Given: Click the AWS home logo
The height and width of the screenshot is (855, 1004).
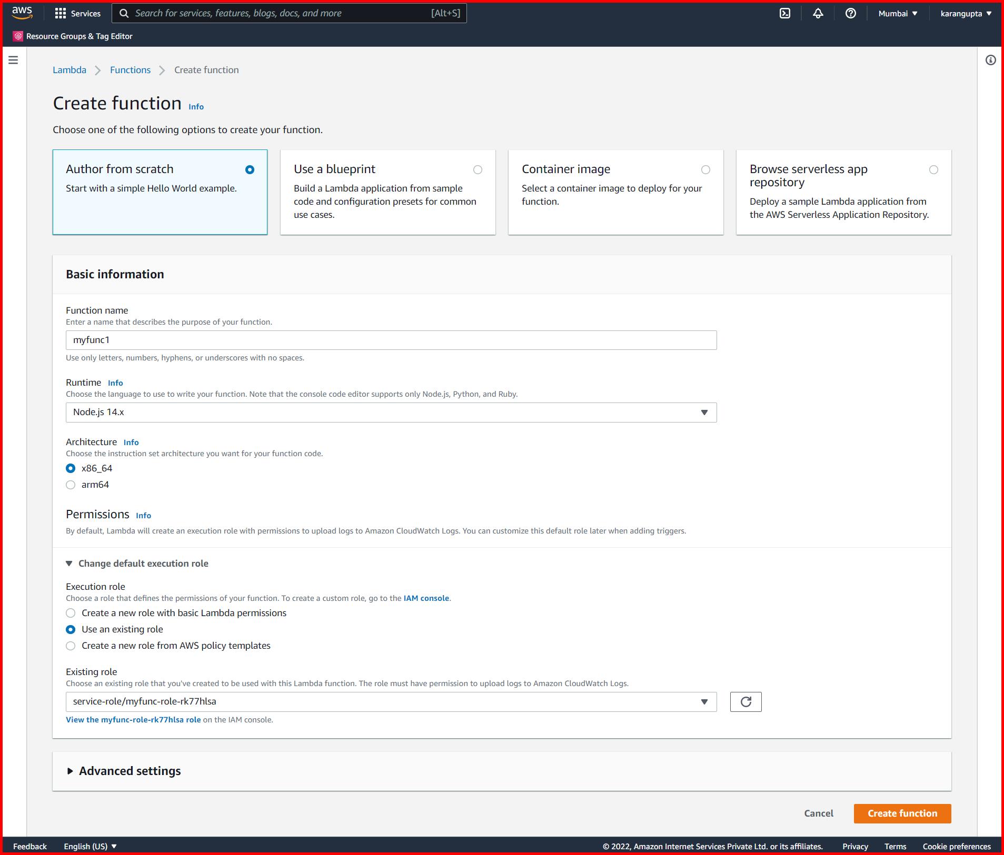Looking at the screenshot, I should (22, 13).
